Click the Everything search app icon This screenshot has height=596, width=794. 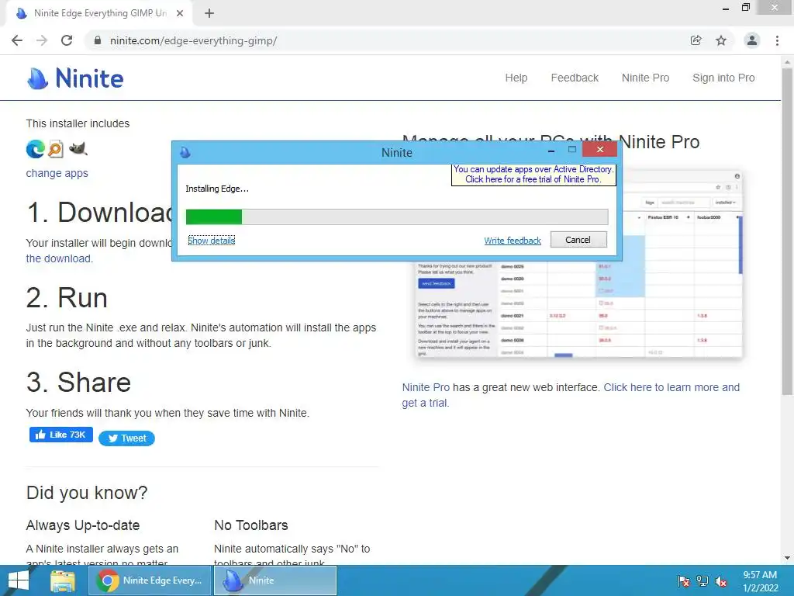56,149
